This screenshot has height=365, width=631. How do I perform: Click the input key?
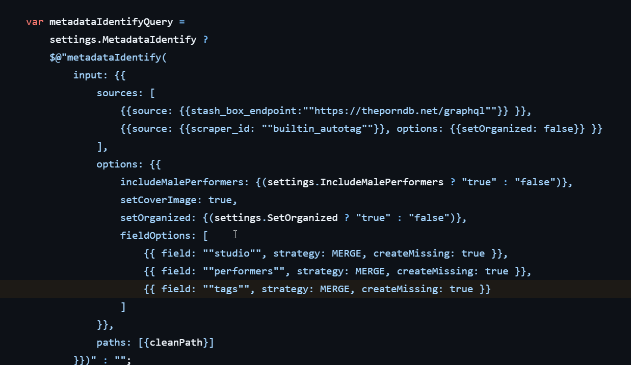coord(88,75)
